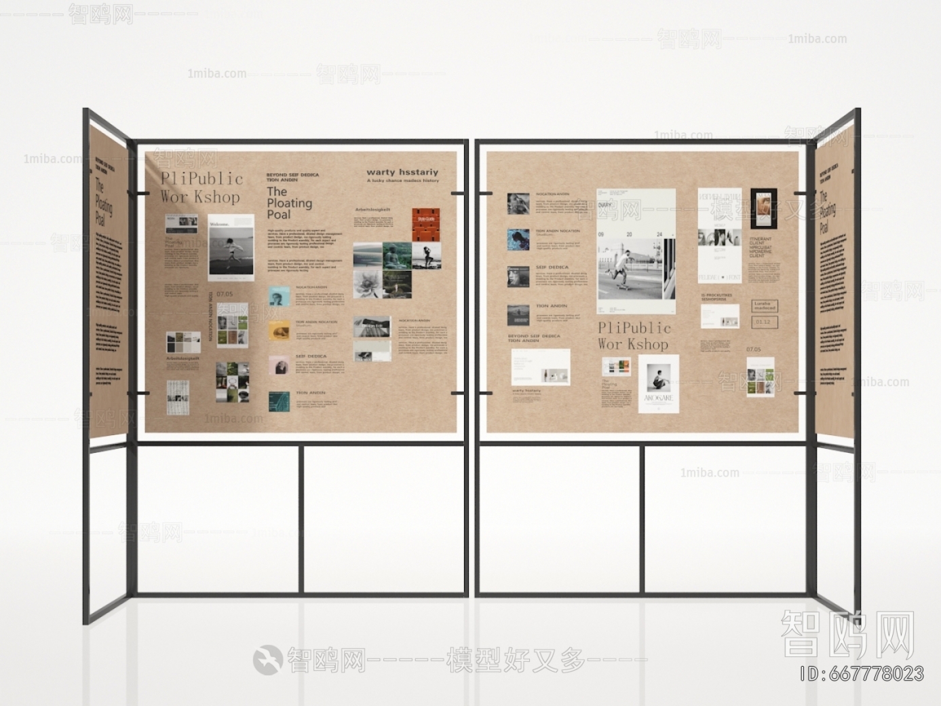Screen dimensions: 941x706
Task: Click the warty hsstariy headline link
Action: 402,172
